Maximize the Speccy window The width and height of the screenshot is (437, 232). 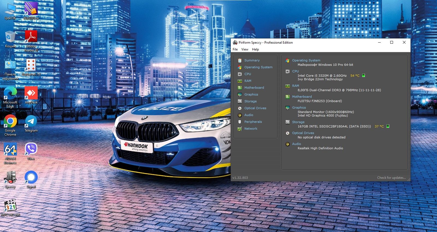tap(392, 42)
